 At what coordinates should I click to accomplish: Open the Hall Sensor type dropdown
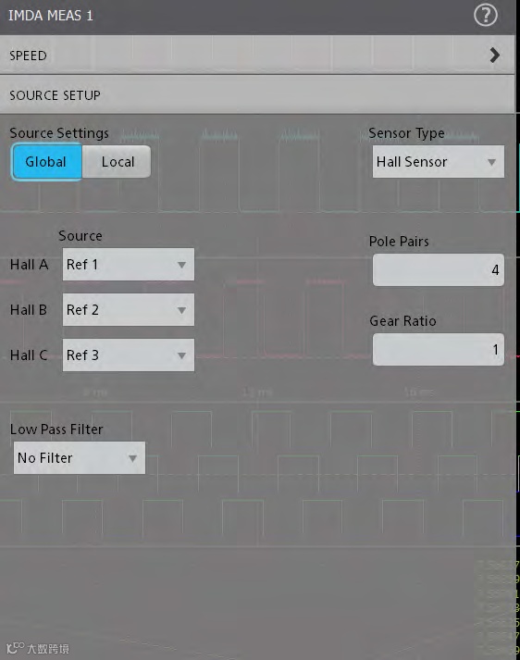coord(439,162)
